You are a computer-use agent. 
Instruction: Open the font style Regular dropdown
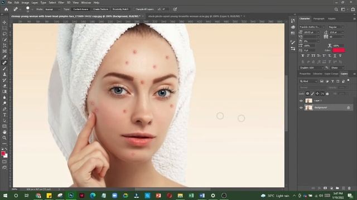(x=336, y=27)
